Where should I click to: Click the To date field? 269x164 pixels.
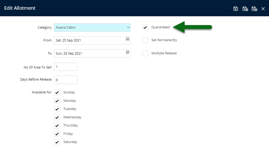coord(92,54)
